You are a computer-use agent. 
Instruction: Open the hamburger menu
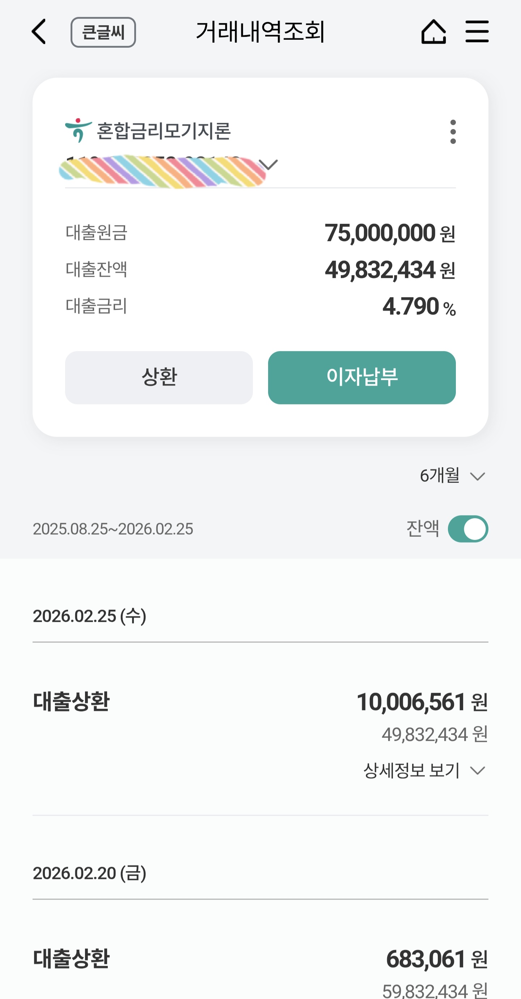(x=477, y=32)
